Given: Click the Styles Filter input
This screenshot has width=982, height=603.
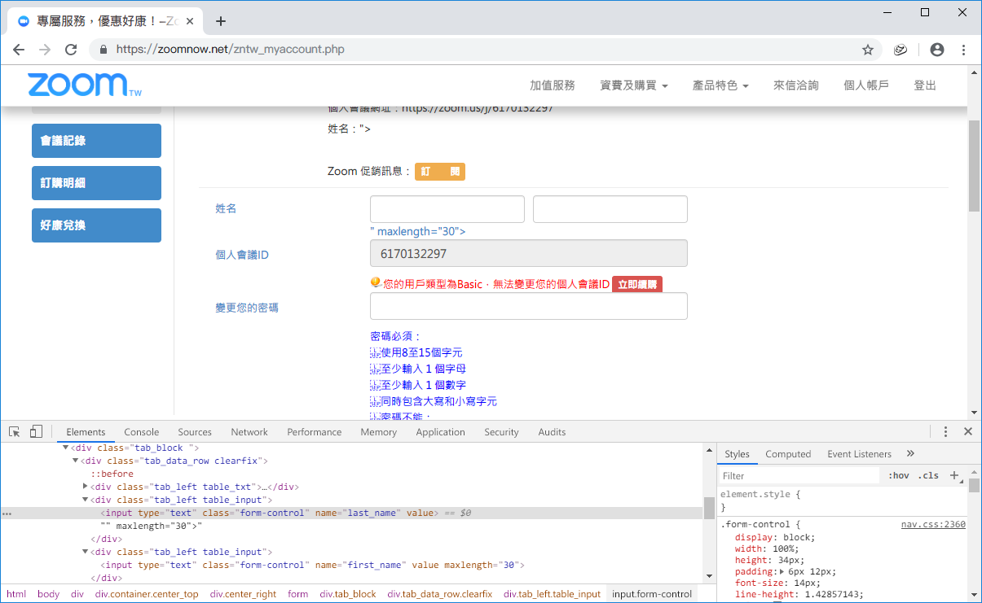Looking at the screenshot, I should click(x=799, y=475).
